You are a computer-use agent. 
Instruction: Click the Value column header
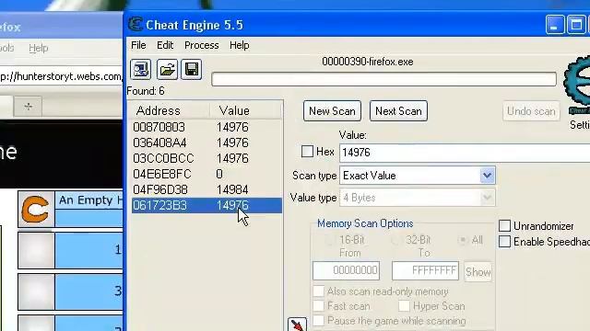245,110
